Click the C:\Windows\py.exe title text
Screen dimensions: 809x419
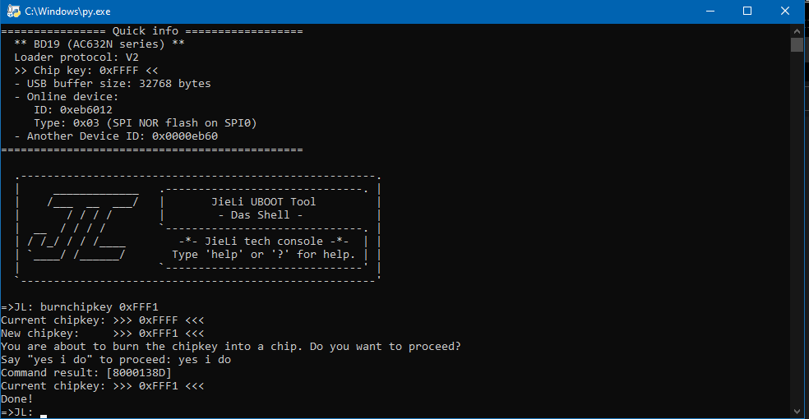[x=67, y=12]
